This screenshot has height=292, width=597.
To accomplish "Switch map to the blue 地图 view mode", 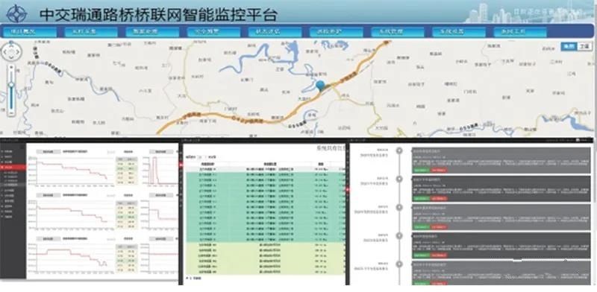I will click(x=569, y=46).
